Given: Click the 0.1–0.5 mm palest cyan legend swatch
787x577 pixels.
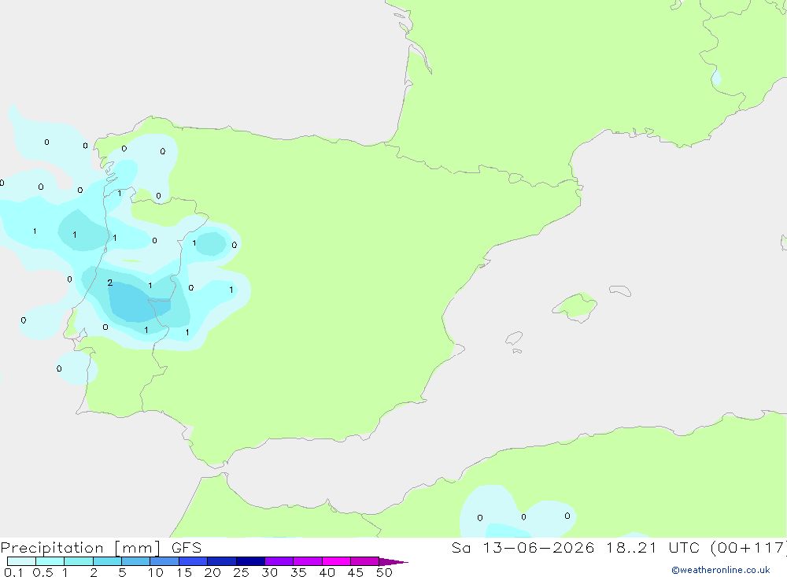Looking at the screenshot, I should click(21, 561).
